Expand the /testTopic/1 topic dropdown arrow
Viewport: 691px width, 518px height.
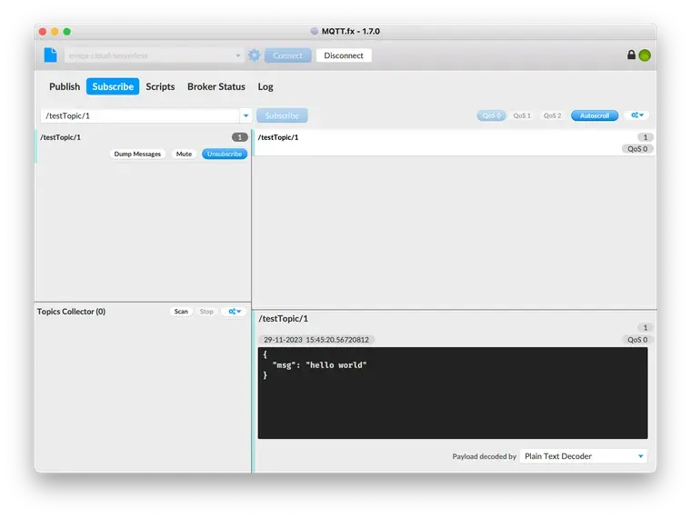click(x=245, y=115)
